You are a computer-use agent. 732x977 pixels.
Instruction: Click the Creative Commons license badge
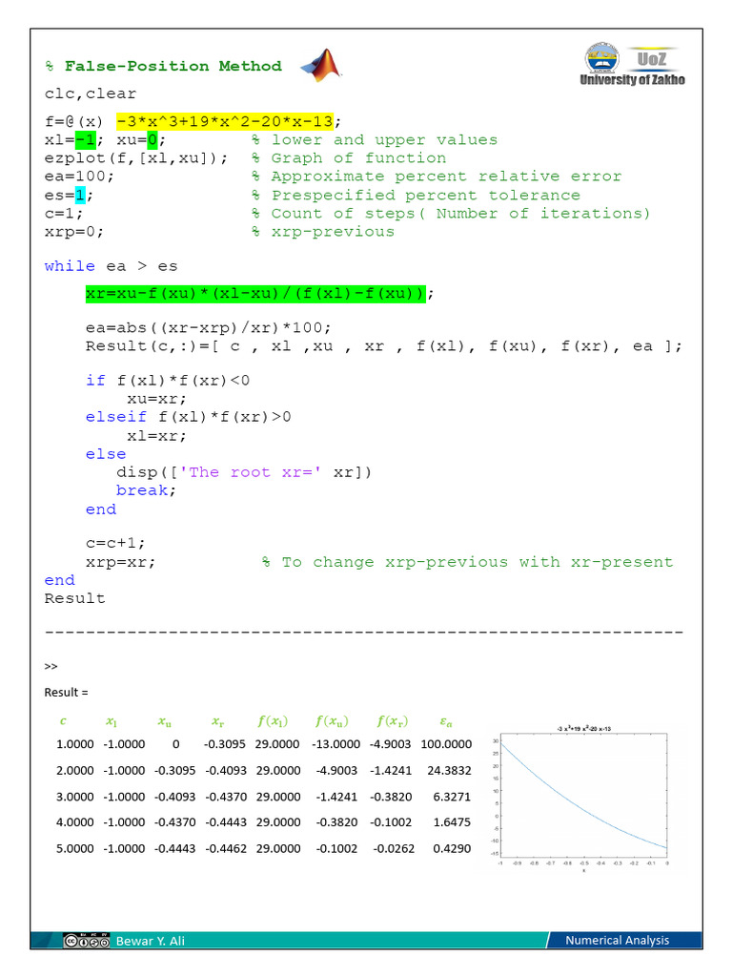click(x=86, y=940)
